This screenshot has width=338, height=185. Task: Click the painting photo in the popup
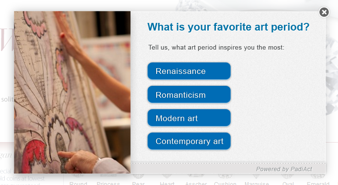pos(72,92)
